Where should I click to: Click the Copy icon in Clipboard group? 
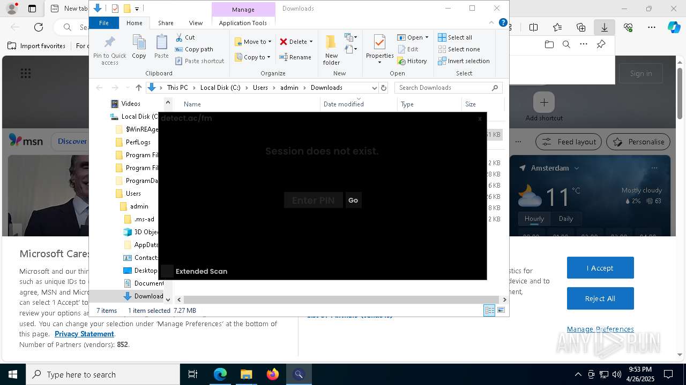coord(139,47)
